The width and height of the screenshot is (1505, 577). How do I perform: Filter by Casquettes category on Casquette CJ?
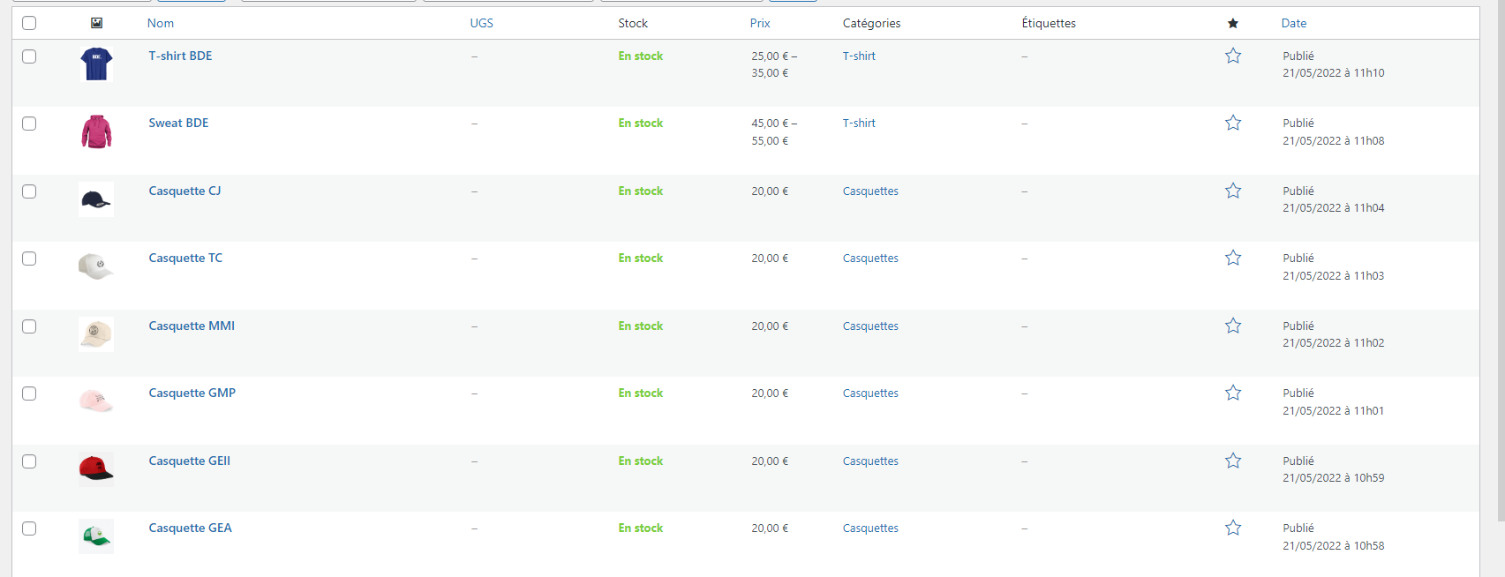click(x=870, y=191)
